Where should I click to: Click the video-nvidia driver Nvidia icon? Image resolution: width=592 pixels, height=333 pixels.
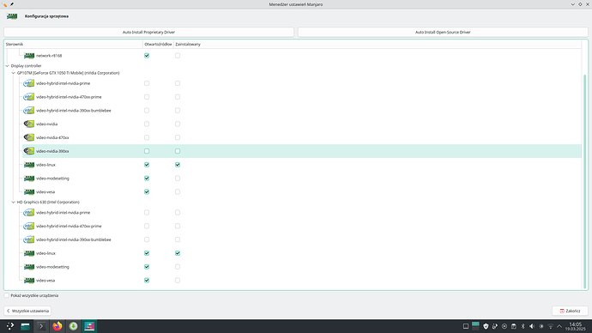point(28,124)
